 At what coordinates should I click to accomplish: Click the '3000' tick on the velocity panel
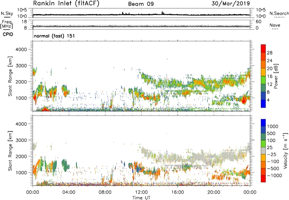[x=21, y=140]
